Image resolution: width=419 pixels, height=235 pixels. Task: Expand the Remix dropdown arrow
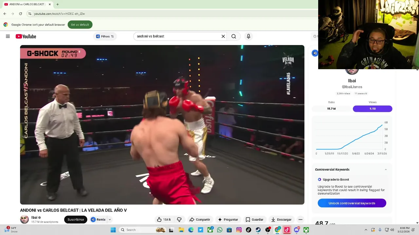(x=110, y=220)
